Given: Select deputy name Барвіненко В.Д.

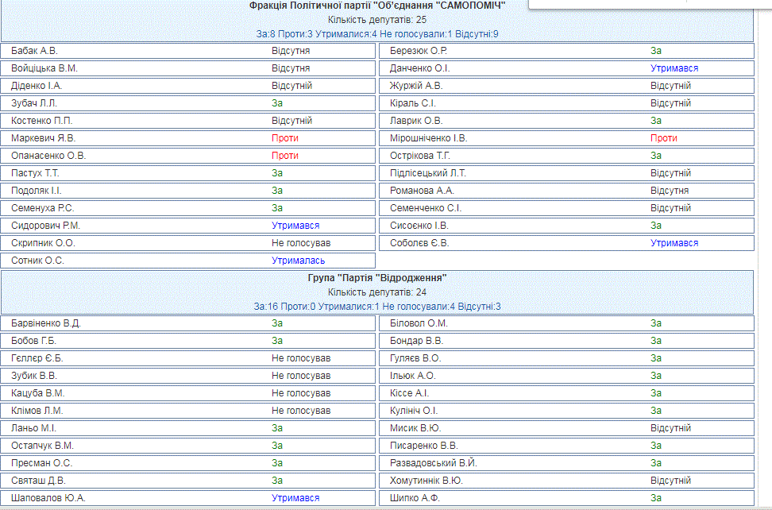Looking at the screenshot, I should point(46,323).
